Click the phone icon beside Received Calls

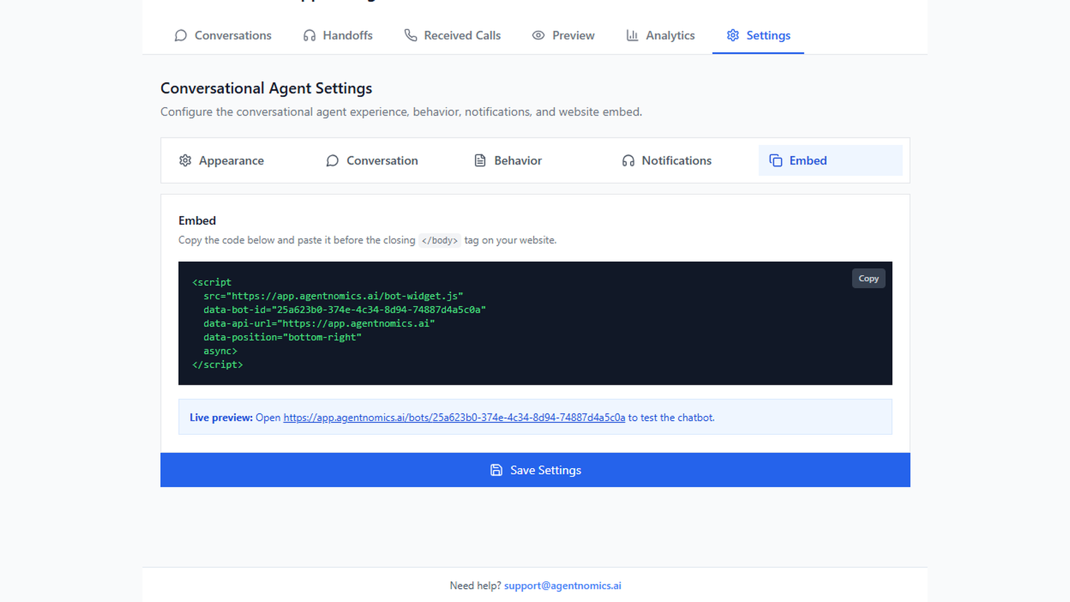411,35
